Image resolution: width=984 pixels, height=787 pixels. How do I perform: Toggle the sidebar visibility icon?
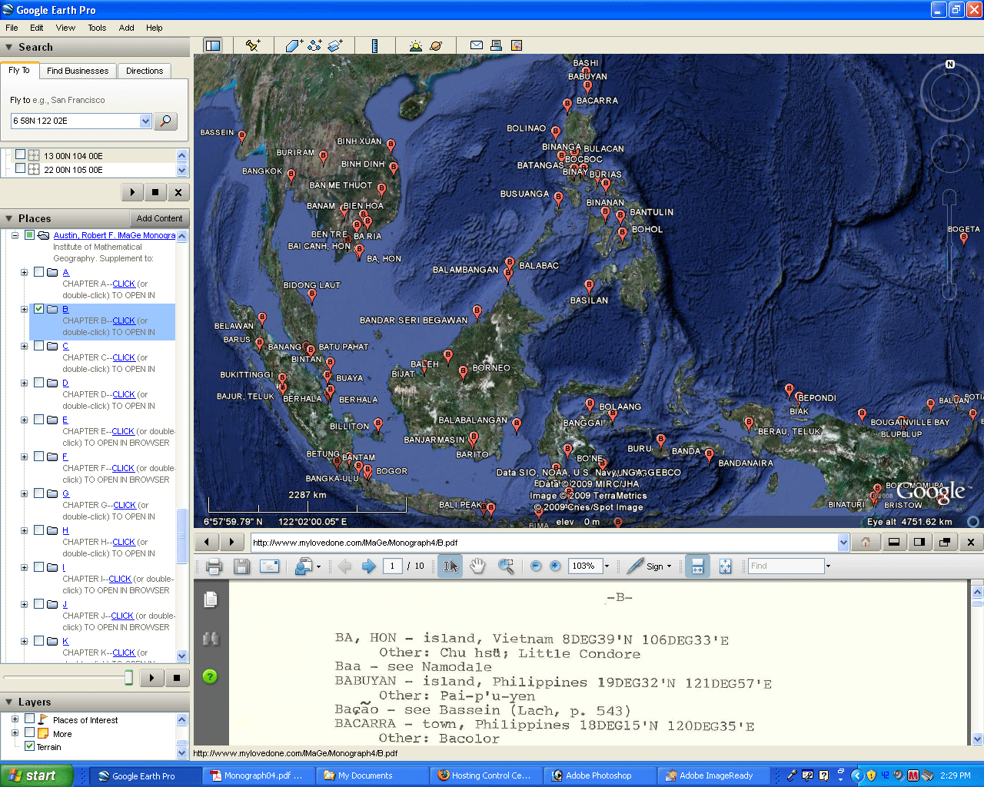click(x=212, y=45)
